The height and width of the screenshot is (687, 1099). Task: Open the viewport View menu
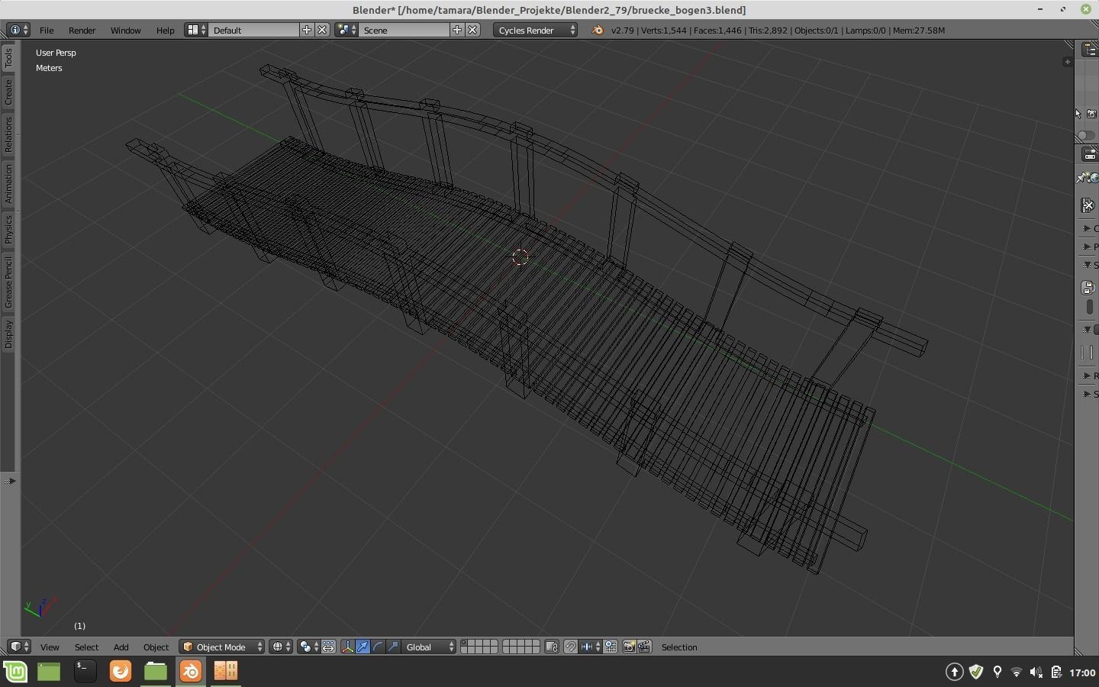coord(50,647)
